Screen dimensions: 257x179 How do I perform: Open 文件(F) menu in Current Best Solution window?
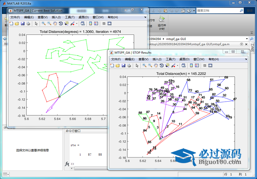coord(15,17)
